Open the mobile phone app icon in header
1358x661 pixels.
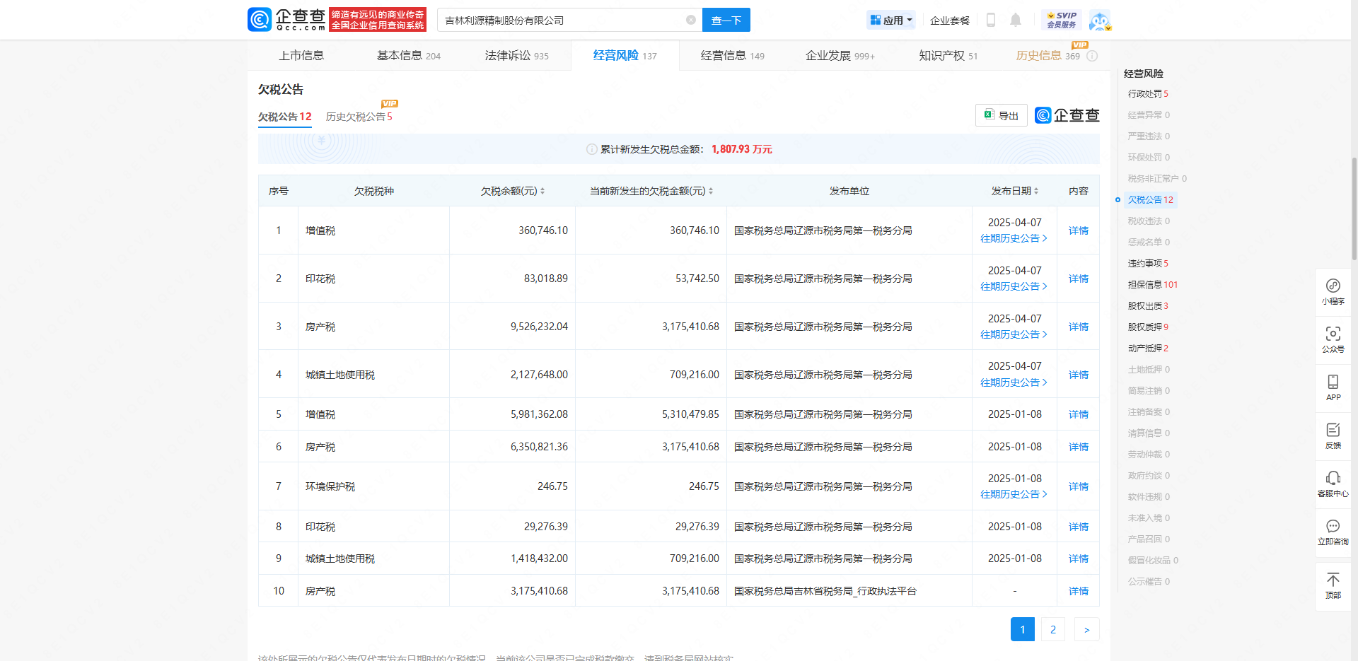991,20
